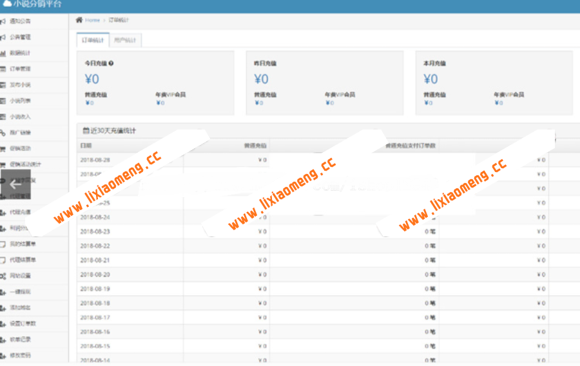The image size is (580, 366).
Task: Open 小说收入 in the sidebar
Action: [x=21, y=117]
